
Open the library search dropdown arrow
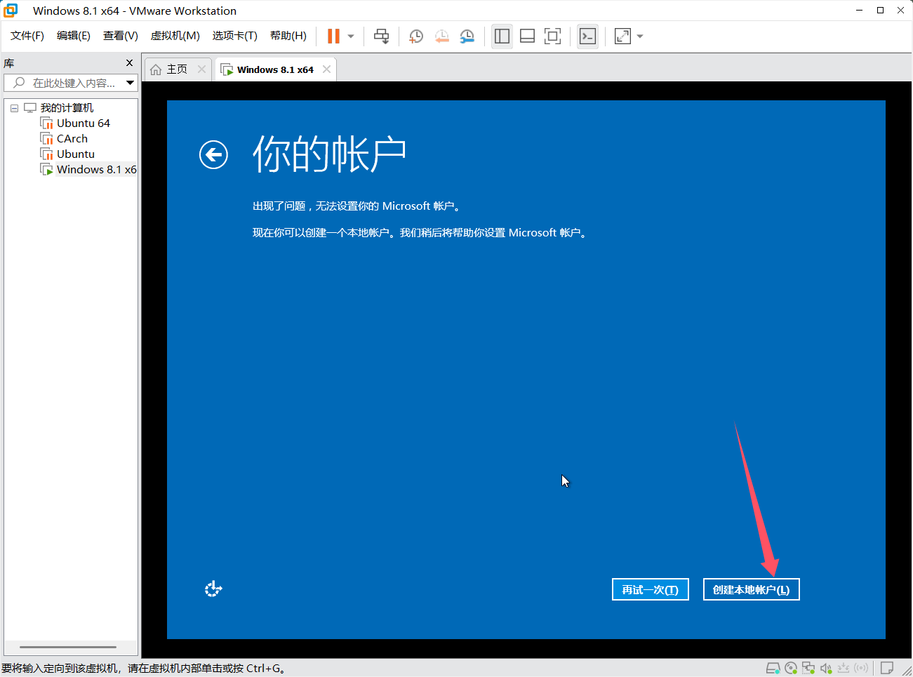click(x=131, y=83)
